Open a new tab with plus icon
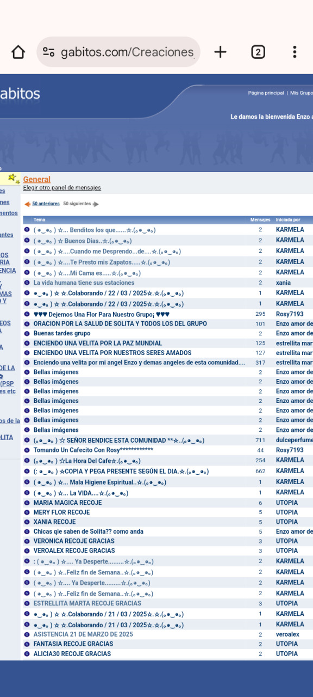Image resolution: width=313 pixels, height=697 pixels. (x=220, y=52)
